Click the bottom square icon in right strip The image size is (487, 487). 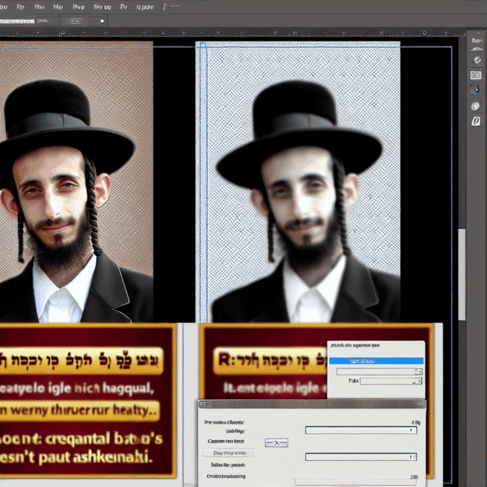(476, 121)
